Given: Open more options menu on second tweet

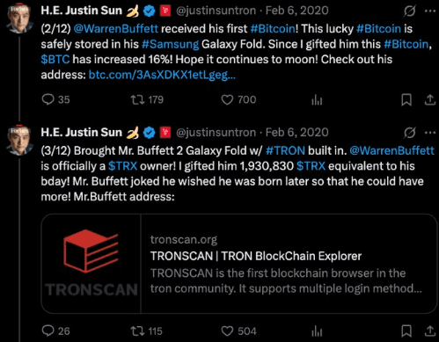Looking at the screenshot, I should (430, 133).
